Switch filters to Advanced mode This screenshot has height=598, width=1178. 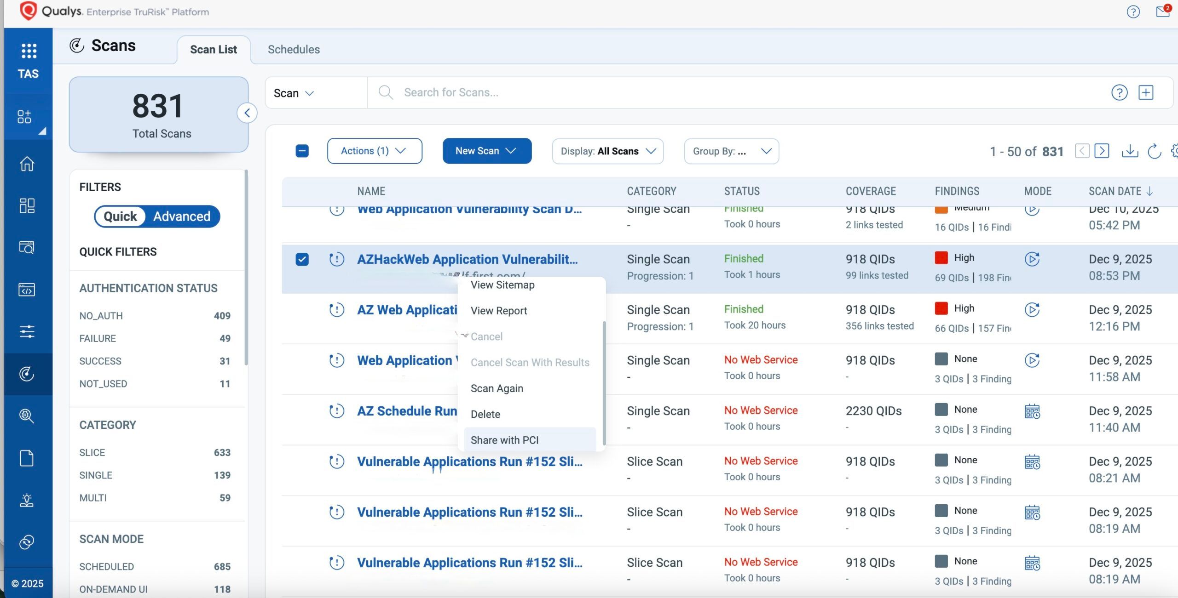182,216
